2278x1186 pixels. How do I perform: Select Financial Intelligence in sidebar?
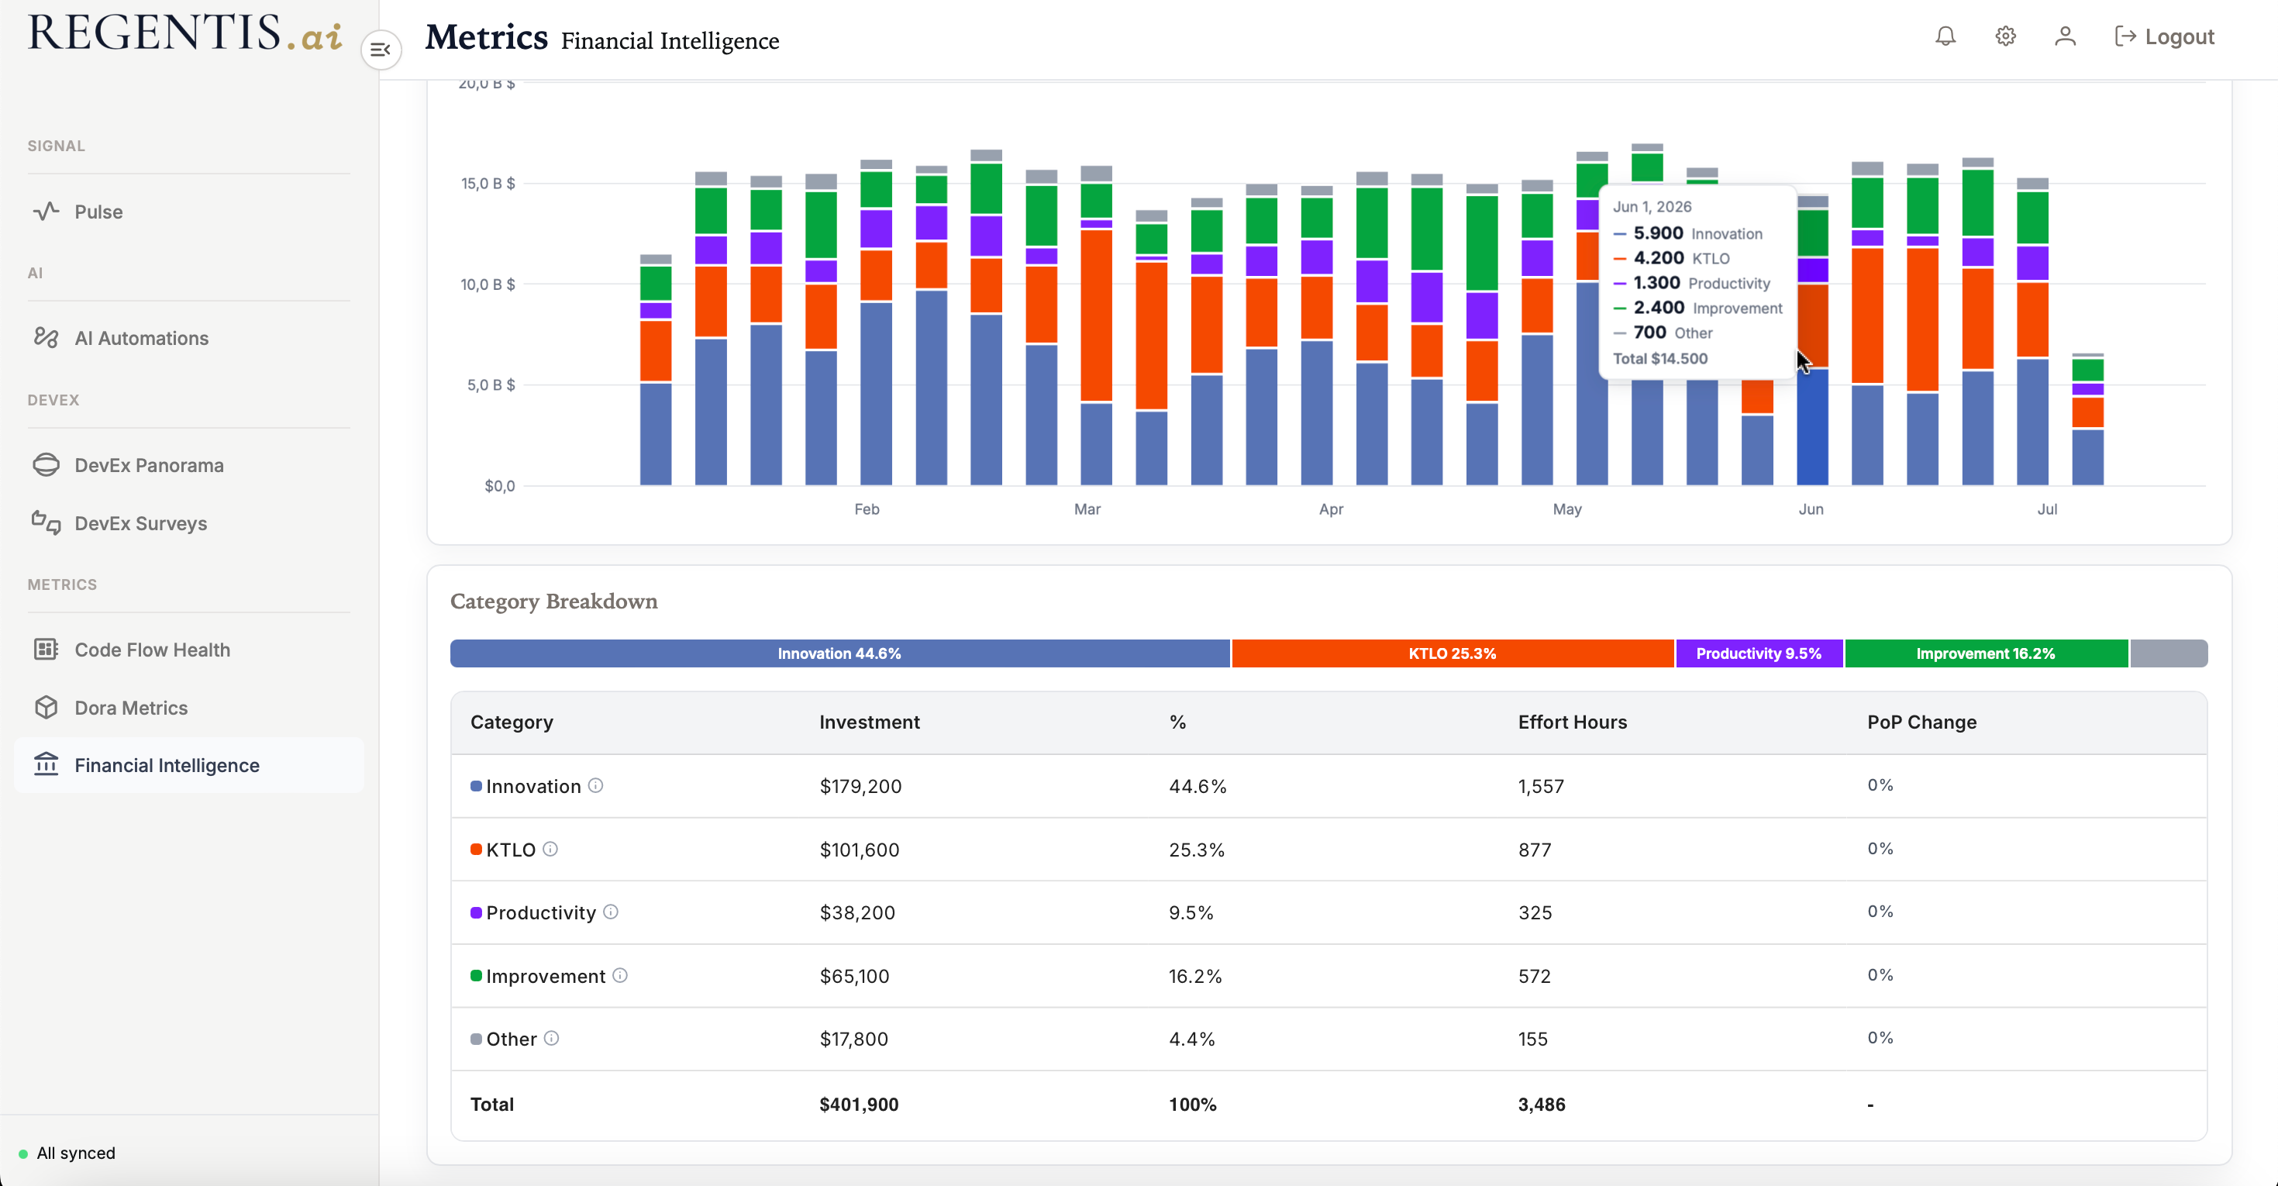click(x=189, y=765)
